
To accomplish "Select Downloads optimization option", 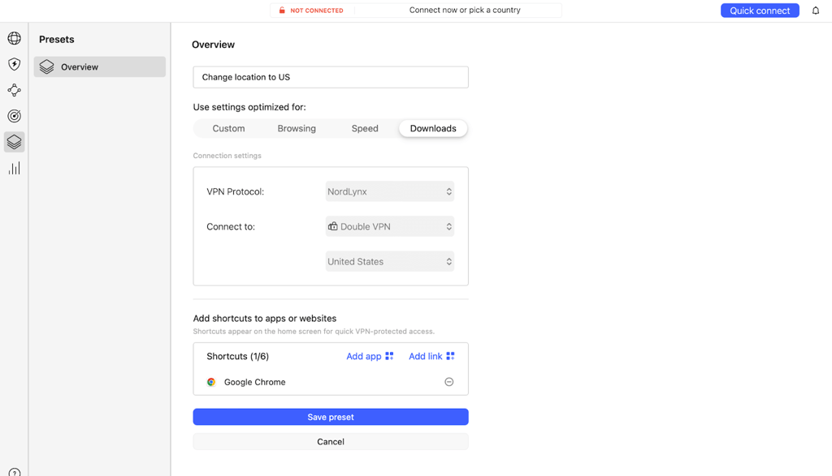I will [x=433, y=129].
